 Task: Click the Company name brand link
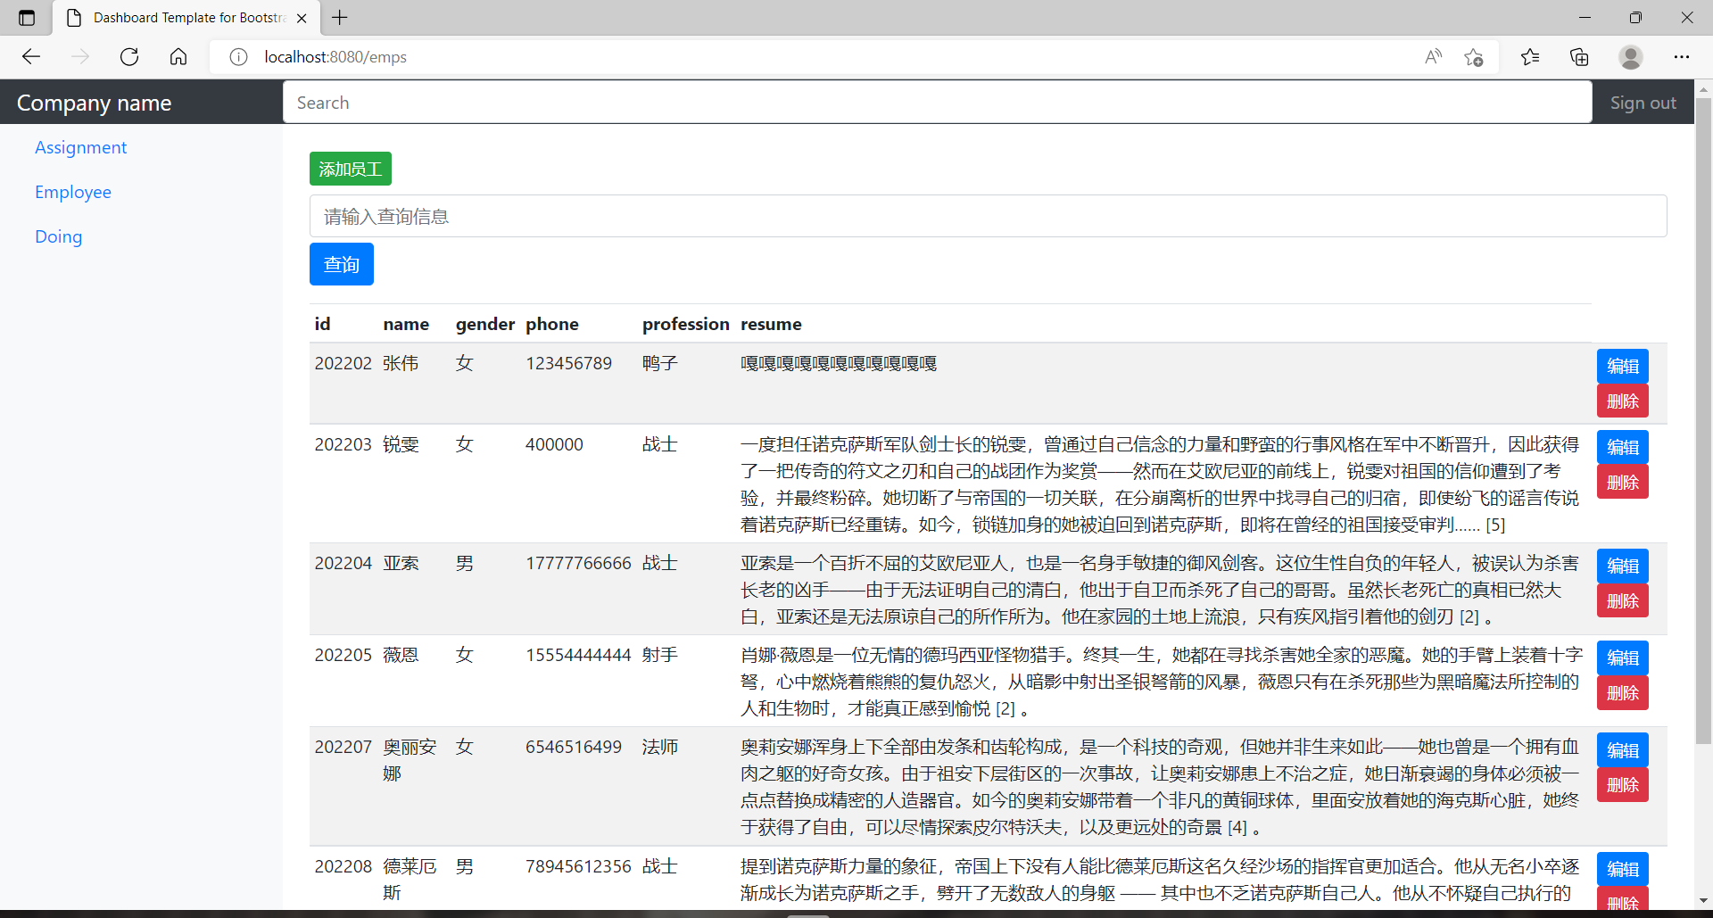(x=95, y=103)
